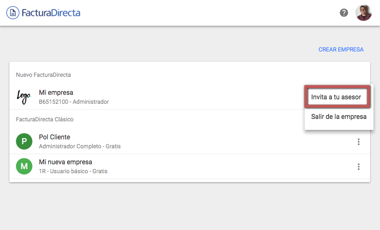Click Administrador Completo - Gratis subtitle
The height and width of the screenshot is (230, 380).
(80, 146)
